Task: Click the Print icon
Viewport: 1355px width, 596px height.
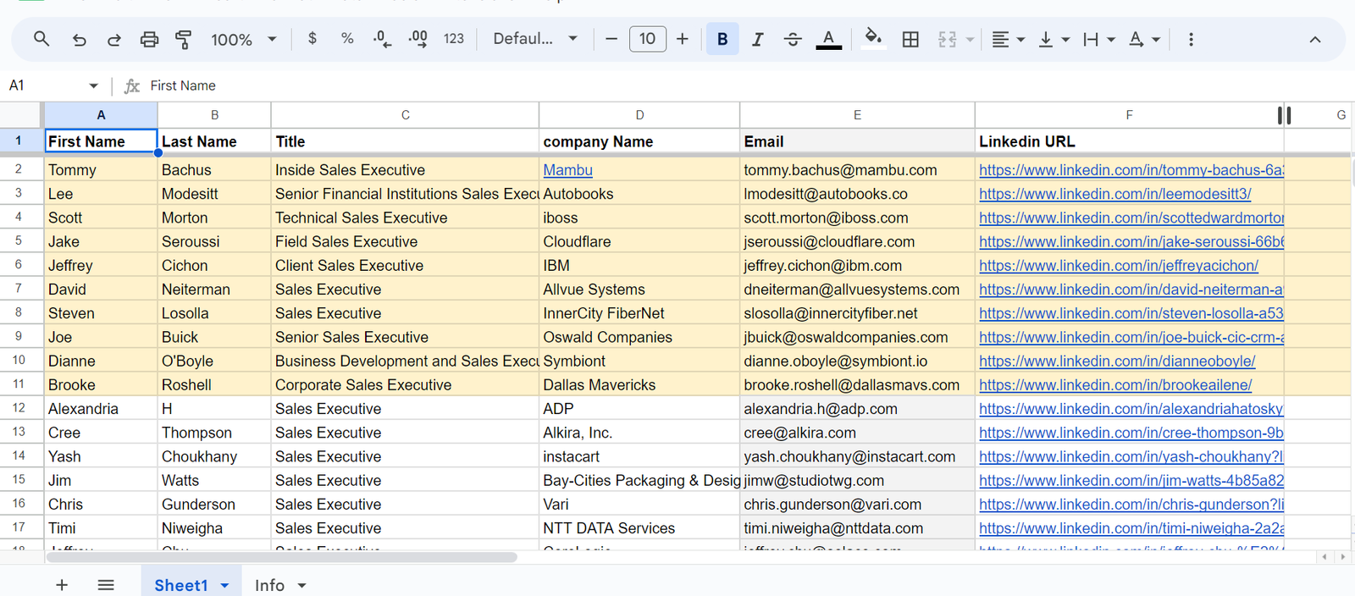Action: coord(149,39)
